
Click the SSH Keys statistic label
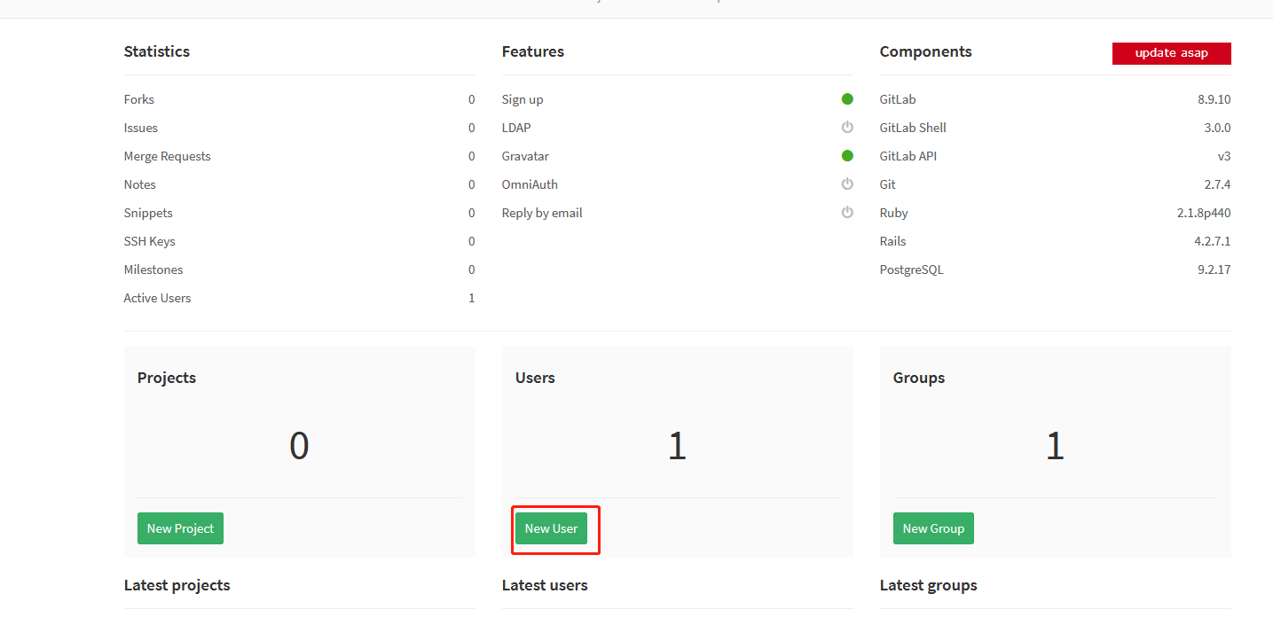(150, 241)
